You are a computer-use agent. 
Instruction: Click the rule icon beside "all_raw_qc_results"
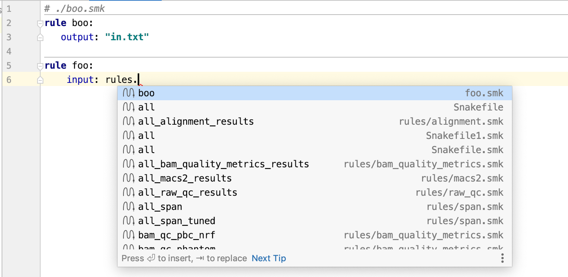coord(128,192)
